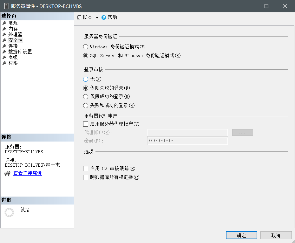Maximize the 服务器属性 window
Screen dimensions: 295x243
click(x=266, y=6)
